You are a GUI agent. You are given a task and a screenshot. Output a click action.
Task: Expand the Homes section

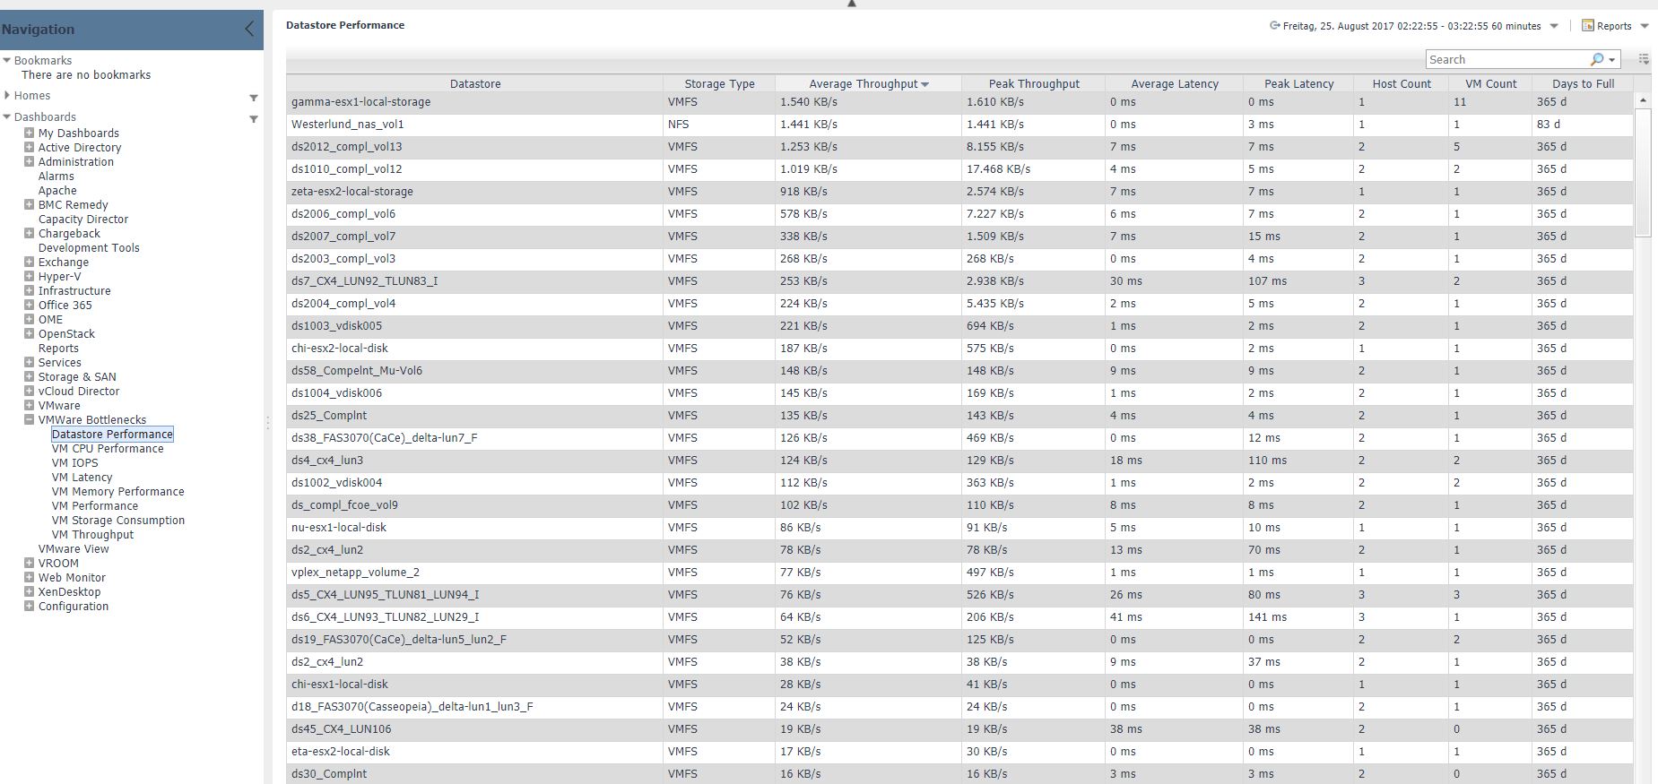click(x=7, y=95)
